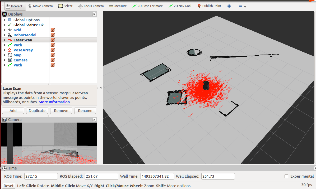
Task: Click the Wall Time field
Action: [x=157, y=176]
